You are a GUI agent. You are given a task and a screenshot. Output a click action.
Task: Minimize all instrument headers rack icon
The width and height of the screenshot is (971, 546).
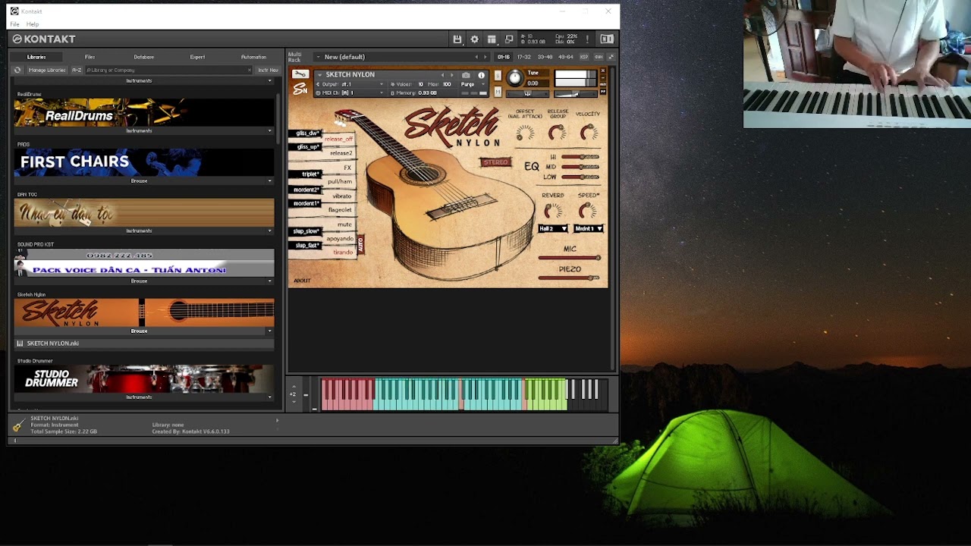click(611, 57)
